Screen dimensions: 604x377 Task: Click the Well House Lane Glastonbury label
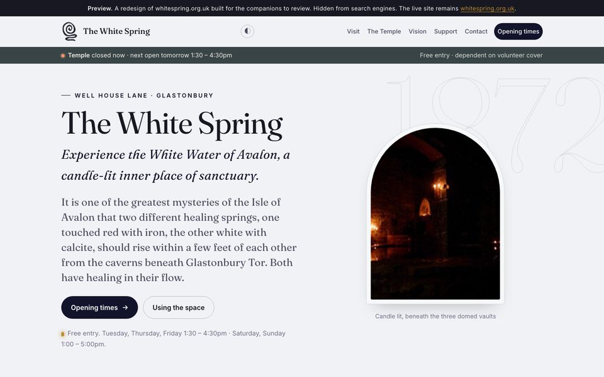(143, 96)
